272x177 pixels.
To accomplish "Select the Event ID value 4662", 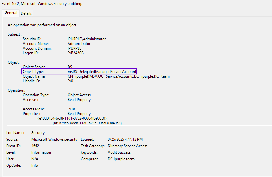I will (35, 146).
